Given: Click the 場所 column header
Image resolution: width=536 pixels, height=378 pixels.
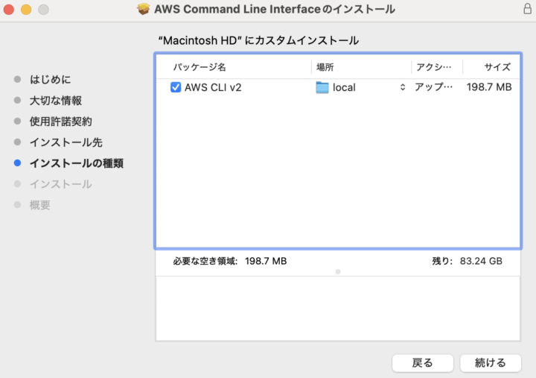Looking at the screenshot, I should point(325,66).
